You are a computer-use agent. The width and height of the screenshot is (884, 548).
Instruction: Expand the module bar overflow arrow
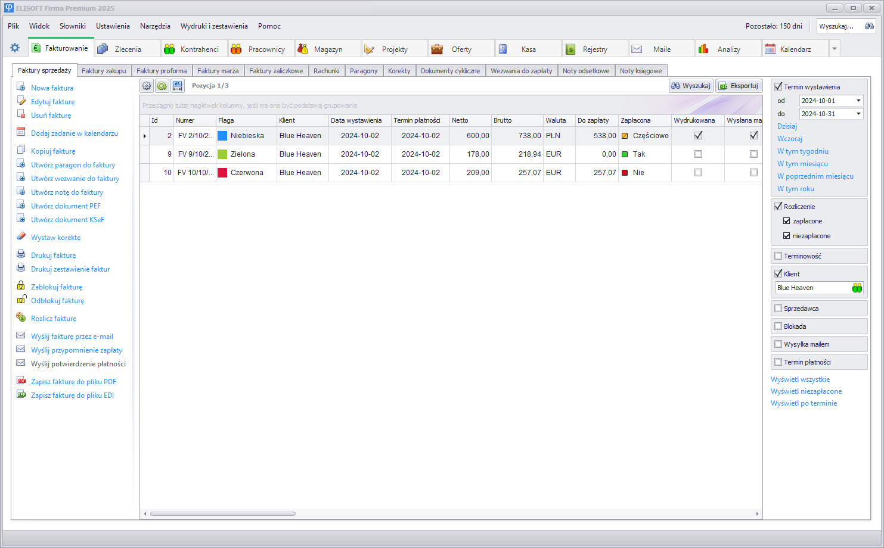pyautogui.click(x=835, y=49)
